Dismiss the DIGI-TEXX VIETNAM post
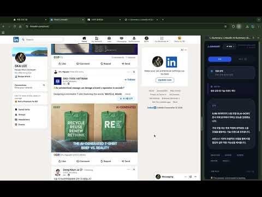 coord(134,72)
